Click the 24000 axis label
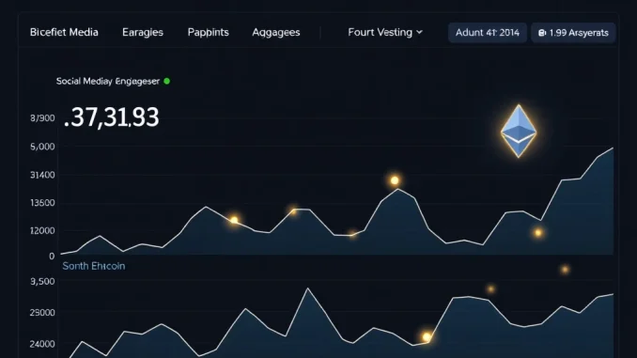Image resolution: width=637 pixels, height=358 pixels. (42, 344)
